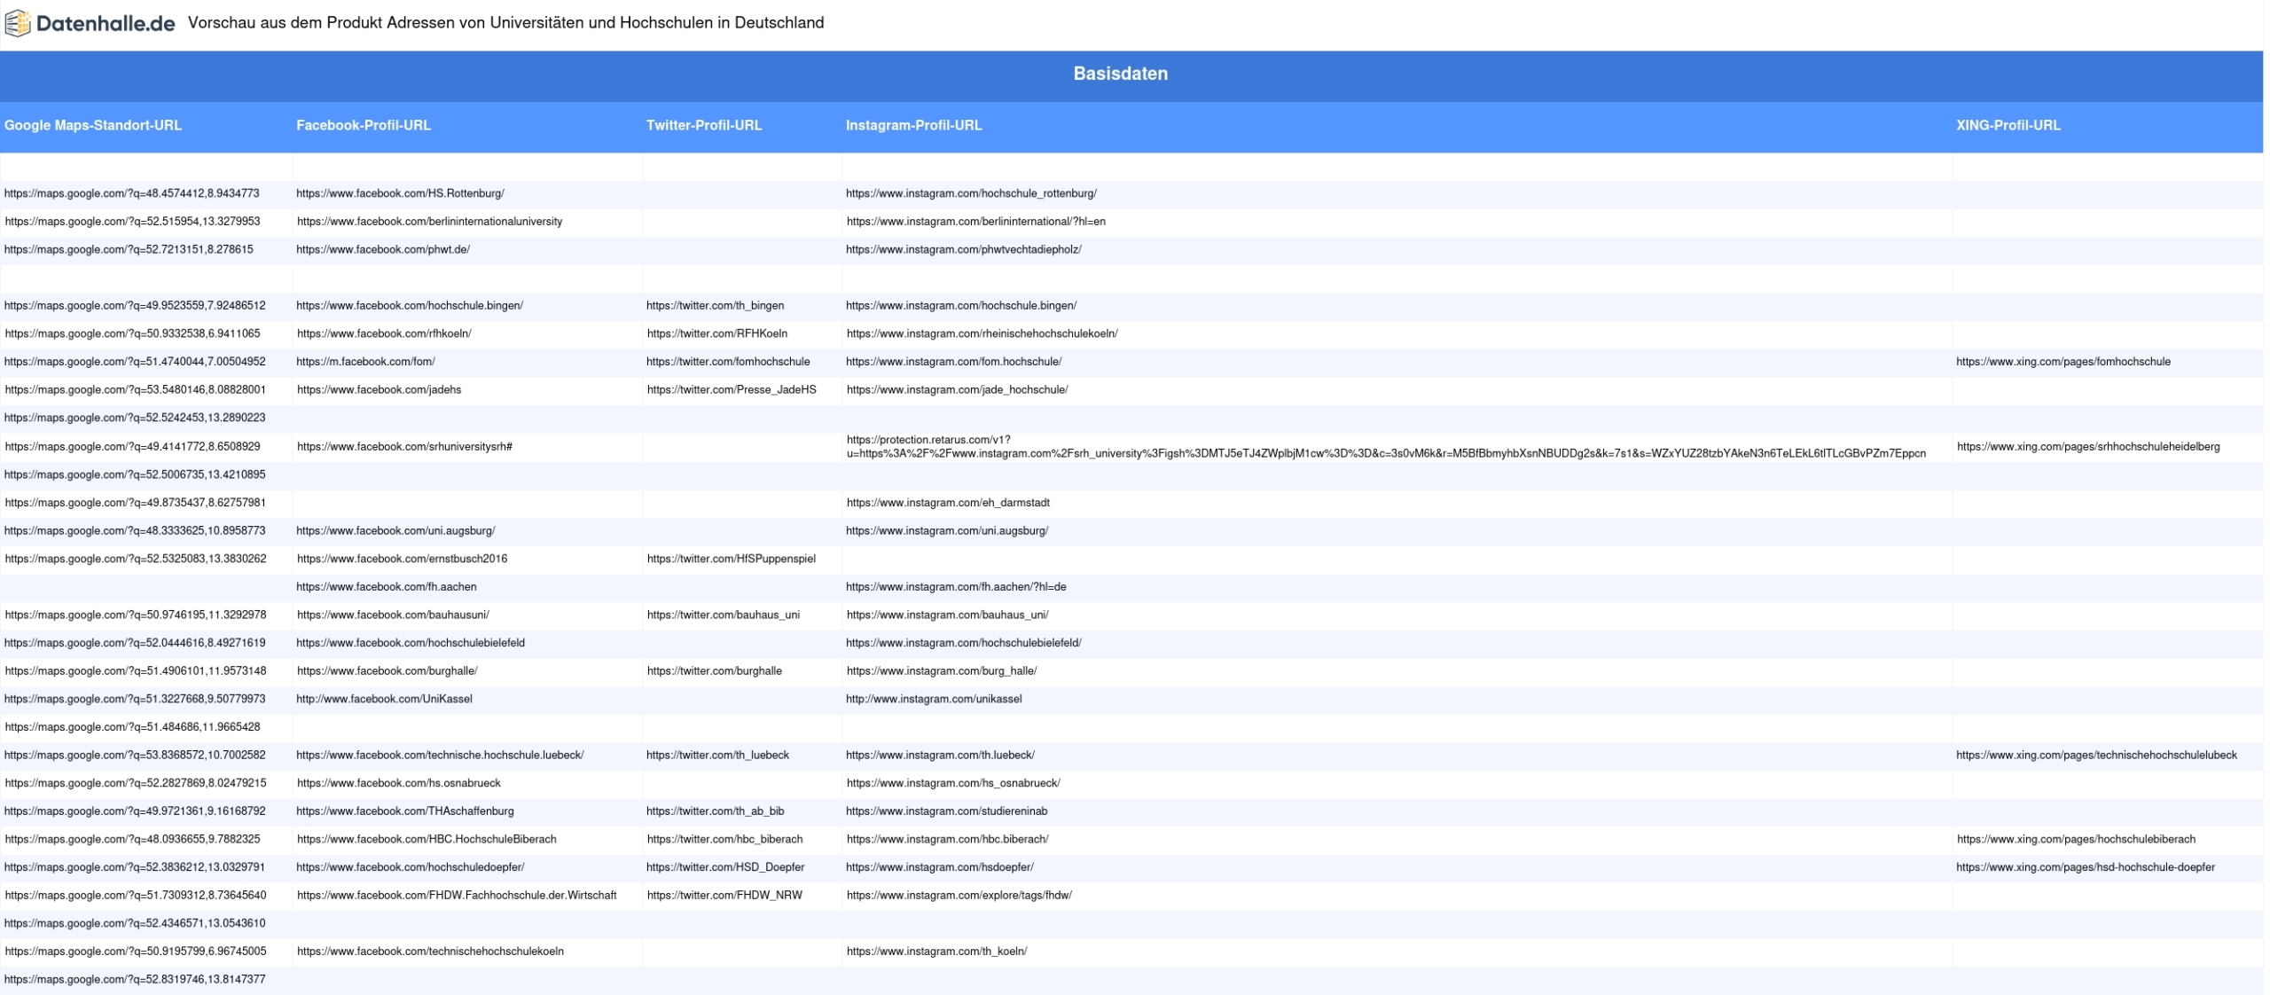
Task: Click twitter.com/th_ab_bib cell
Action: pos(715,811)
